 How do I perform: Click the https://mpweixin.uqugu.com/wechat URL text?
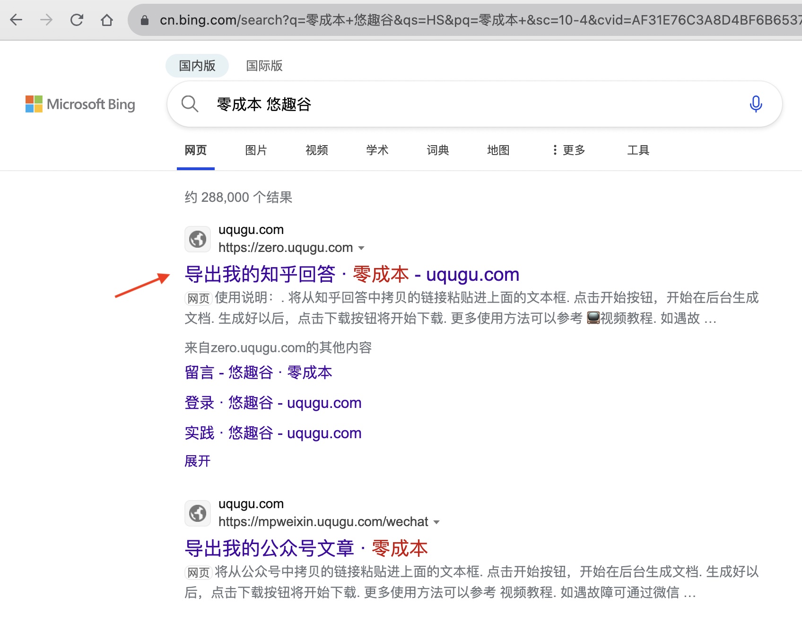323,522
